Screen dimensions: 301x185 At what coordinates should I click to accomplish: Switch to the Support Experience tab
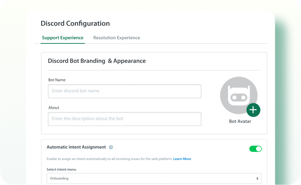[x=63, y=38]
